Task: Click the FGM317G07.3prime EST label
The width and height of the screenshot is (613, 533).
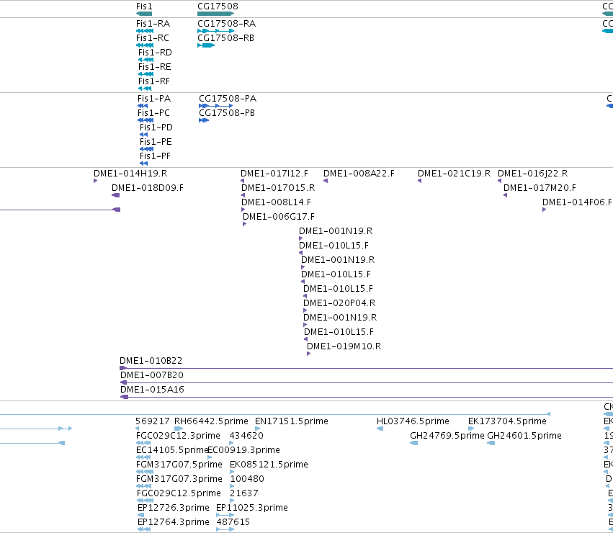Action: coord(179,480)
